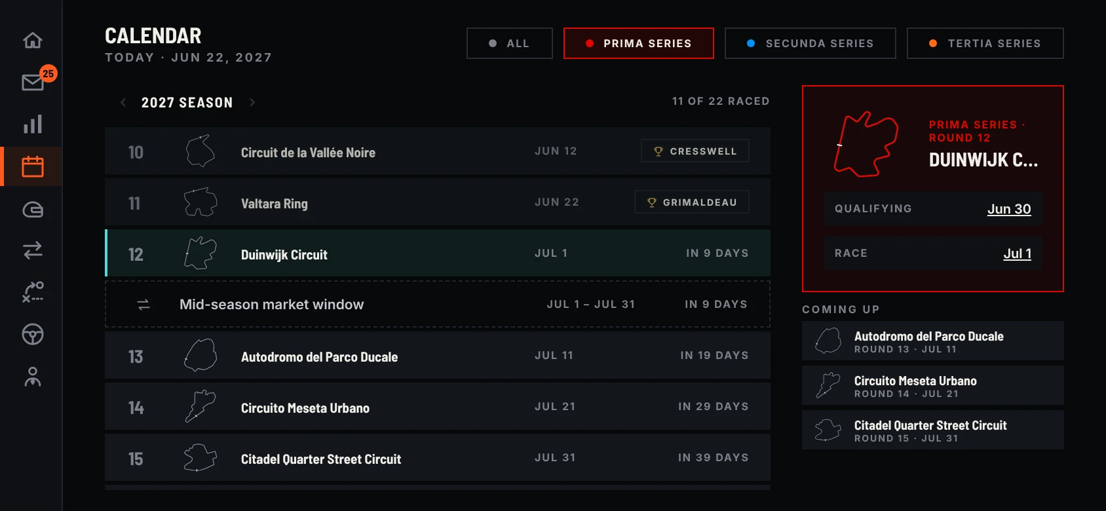Open the transfers swap-arrows sidebar icon
This screenshot has height=511, width=1106.
(x=33, y=250)
